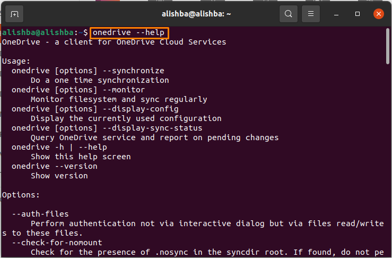This screenshot has width=392, height=258.
Task: Open a new terminal tab
Action: click(x=14, y=14)
